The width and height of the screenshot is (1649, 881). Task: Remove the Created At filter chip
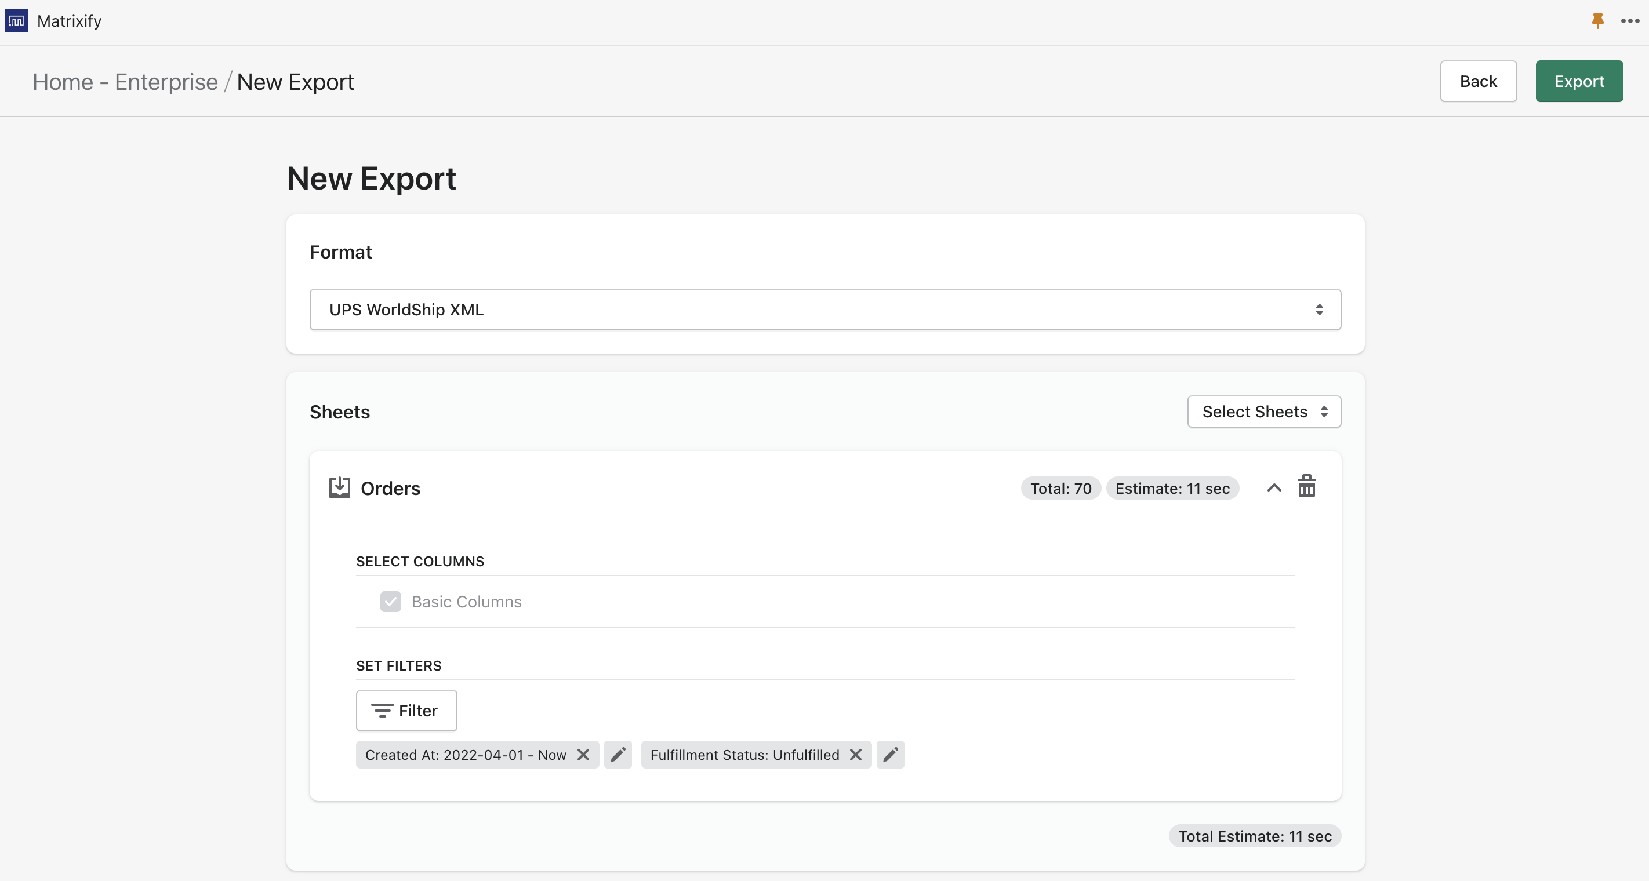[x=583, y=755]
